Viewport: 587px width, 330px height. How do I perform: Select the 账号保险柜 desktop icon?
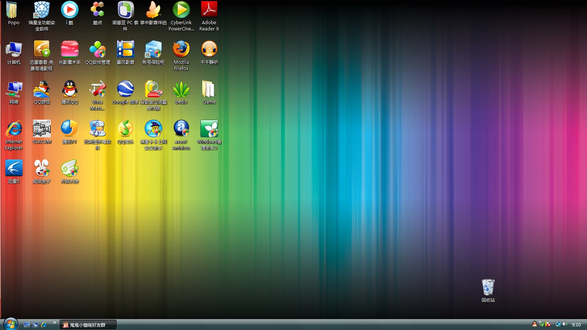pos(153,53)
